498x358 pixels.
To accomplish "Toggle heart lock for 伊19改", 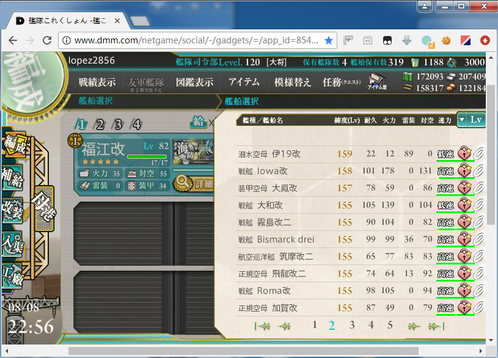I will (464, 154).
